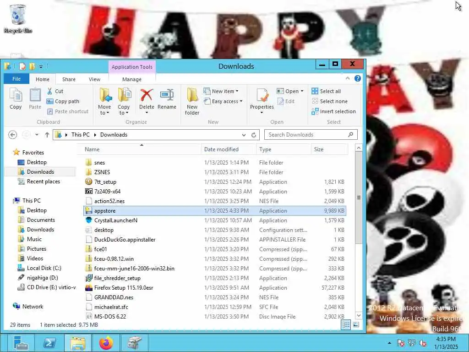Open the Move to dropdown
This screenshot has height=352, width=469.
point(104,101)
